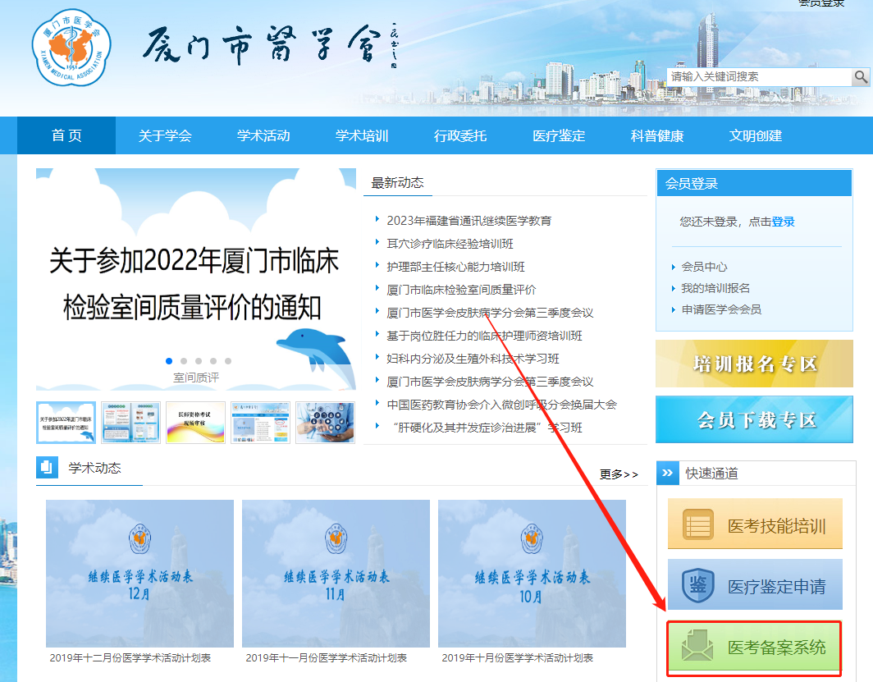Click the search magnifier icon
Image resolution: width=873 pixels, height=682 pixels.
click(860, 77)
